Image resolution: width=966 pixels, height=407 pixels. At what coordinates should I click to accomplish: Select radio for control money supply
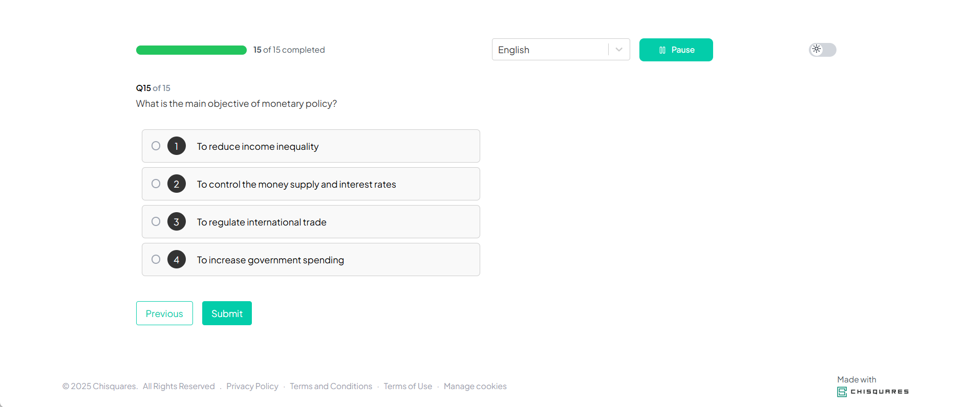[156, 184]
